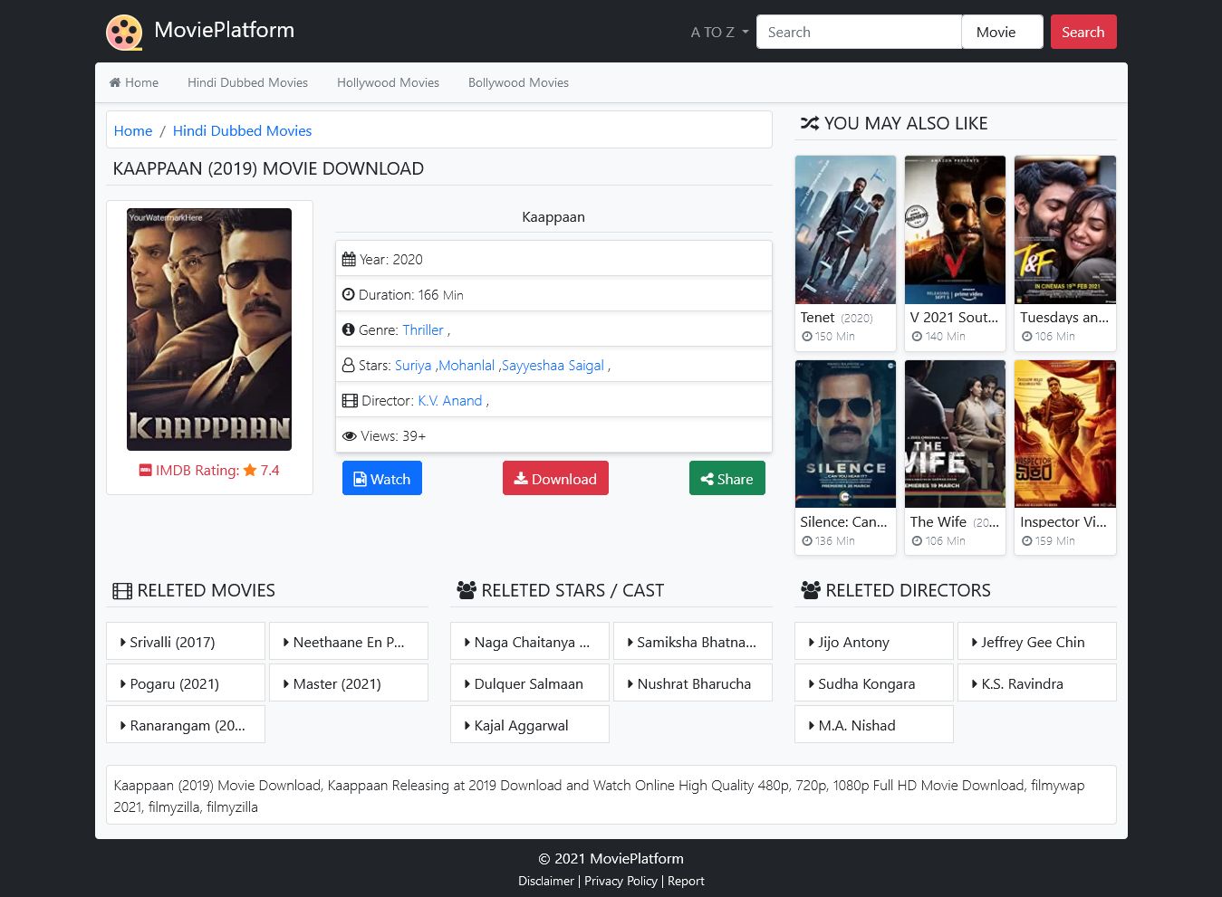Focus the Search text field
The width and height of the screenshot is (1222, 897).
click(x=858, y=33)
